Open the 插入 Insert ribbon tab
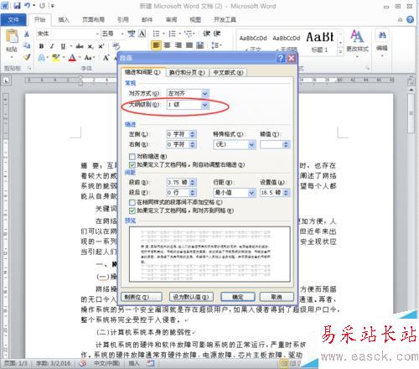The width and height of the screenshot is (419, 369). click(x=64, y=19)
